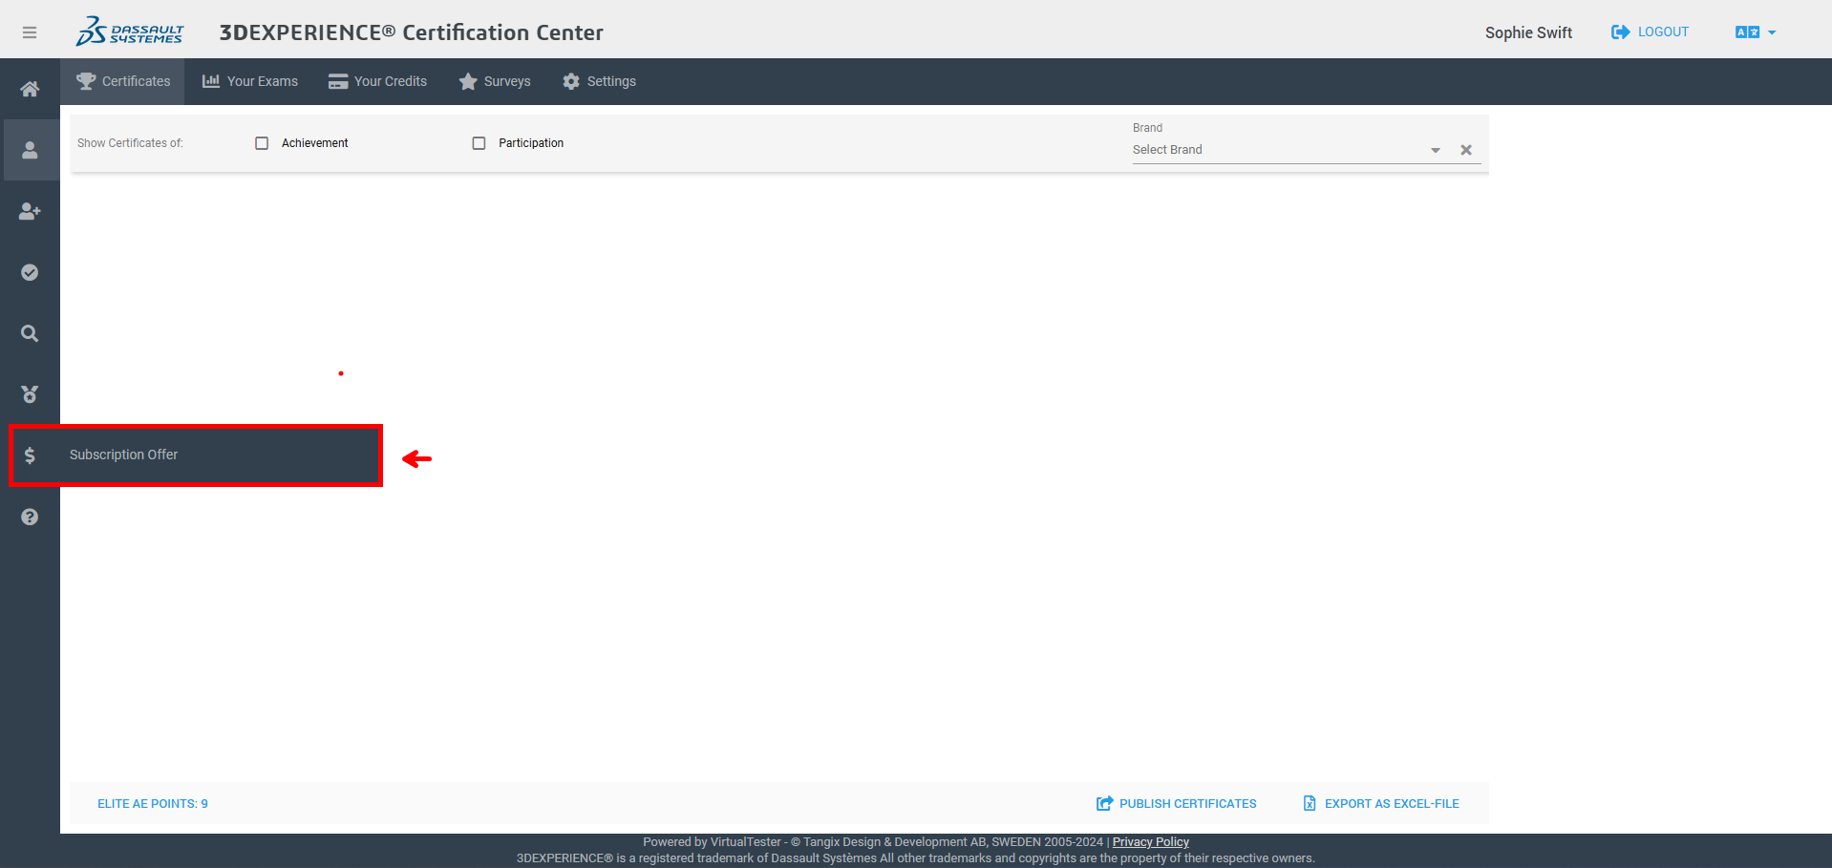Open the help question mark icon

click(x=30, y=517)
